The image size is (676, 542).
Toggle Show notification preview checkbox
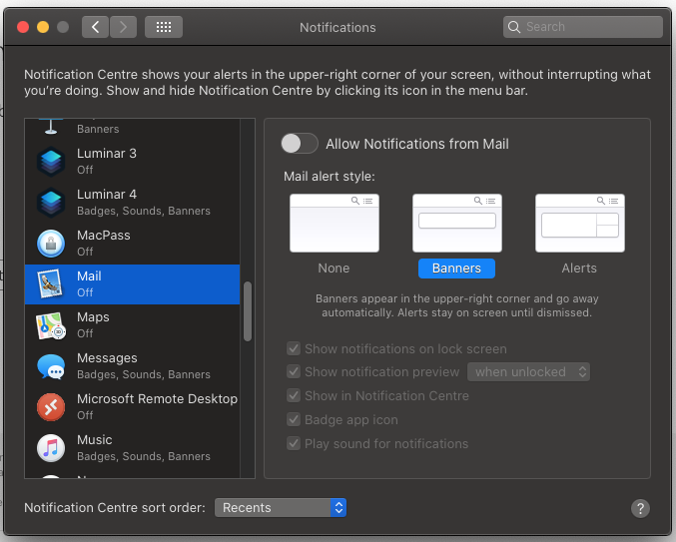click(294, 371)
